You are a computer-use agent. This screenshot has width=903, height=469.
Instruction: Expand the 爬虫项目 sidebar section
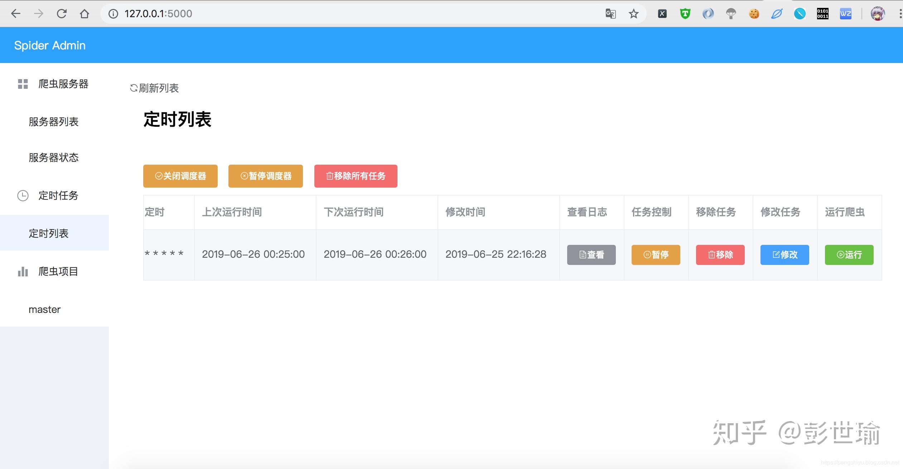59,271
